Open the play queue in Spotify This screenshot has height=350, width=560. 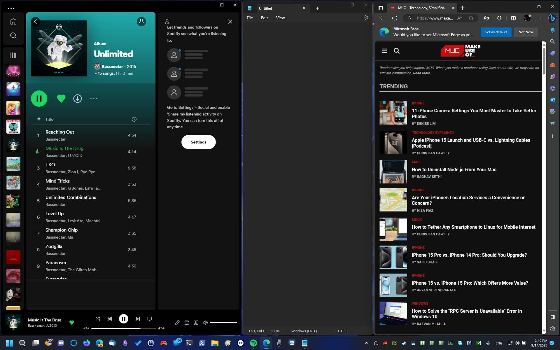[187, 322]
